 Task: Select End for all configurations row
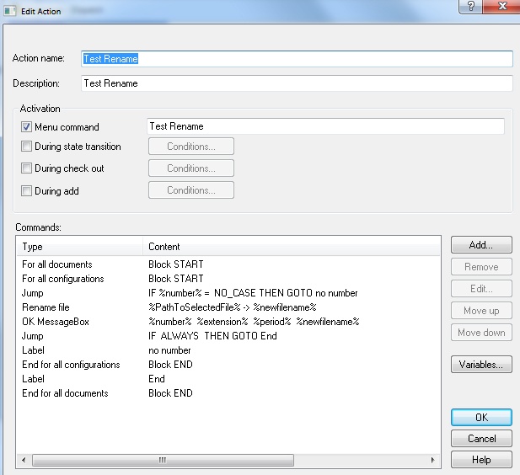228,365
